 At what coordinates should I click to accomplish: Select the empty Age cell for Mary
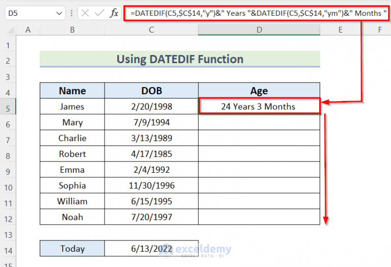pos(259,122)
